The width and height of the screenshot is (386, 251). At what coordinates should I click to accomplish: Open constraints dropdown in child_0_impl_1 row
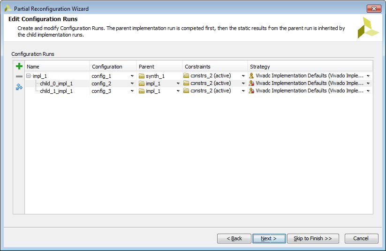243,84
